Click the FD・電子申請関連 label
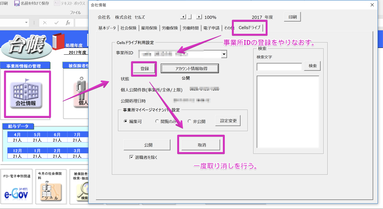The width and height of the screenshot is (383, 209). (x=17, y=176)
